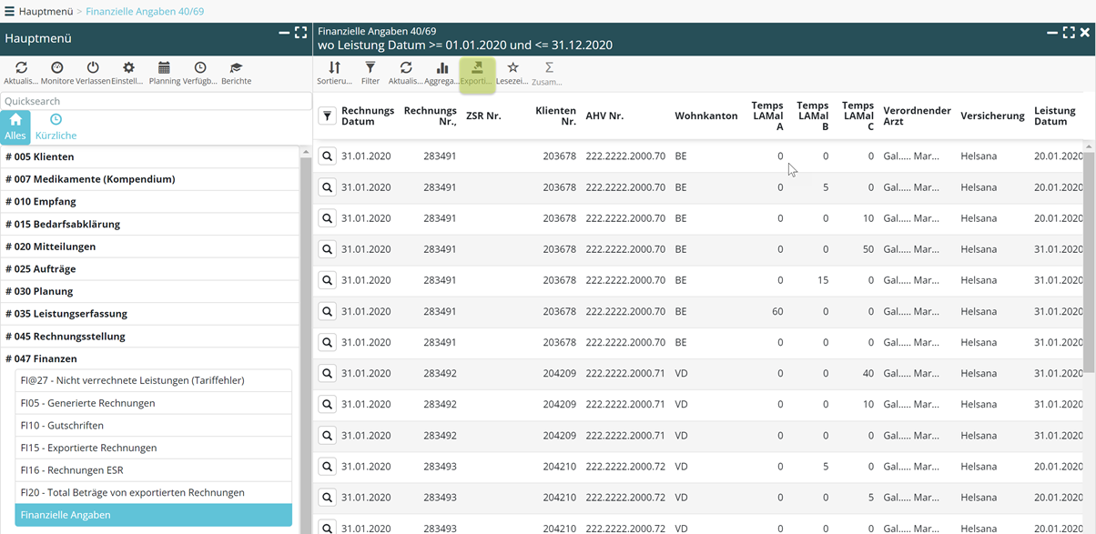This screenshot has height=534, width=1096.
Task: Click the Sortieren sort icon
Action: click(334, 73)
